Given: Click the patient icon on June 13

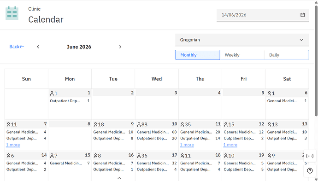Looking at the screenshot, I should coord(269,124).
